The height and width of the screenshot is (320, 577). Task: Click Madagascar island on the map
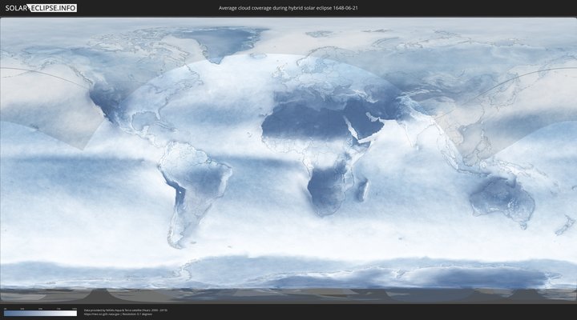point(365,190)
